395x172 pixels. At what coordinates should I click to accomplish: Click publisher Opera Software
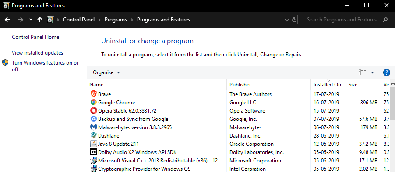(247, 111)
